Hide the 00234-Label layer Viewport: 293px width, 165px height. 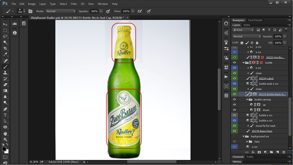coord(234,78)
